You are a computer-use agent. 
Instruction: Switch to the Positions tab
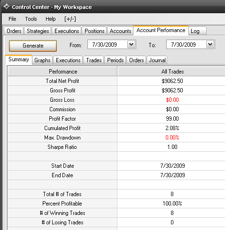[x=94, y=31]
